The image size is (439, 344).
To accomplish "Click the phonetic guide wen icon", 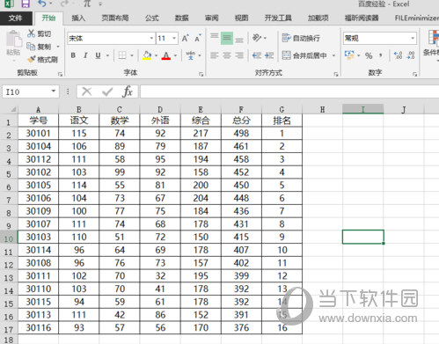I will 191,55.
